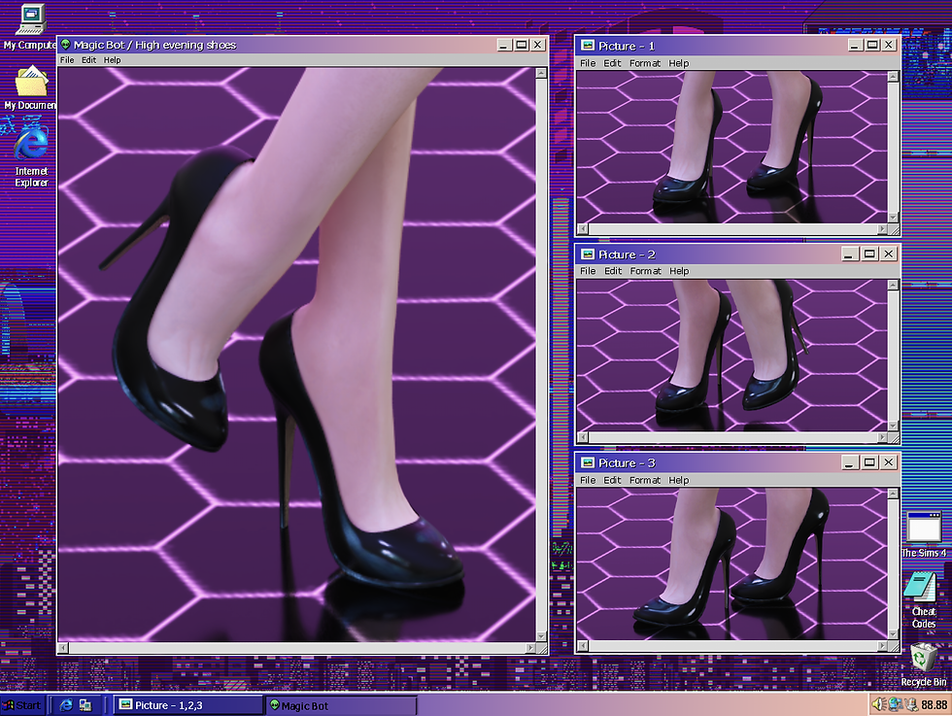Click scroll right arrow in Picture - 1
This screenshot has height=716, width=952.
[x=882, y=229]
